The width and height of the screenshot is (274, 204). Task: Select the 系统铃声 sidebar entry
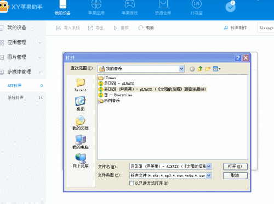click(x=23, y=97)
